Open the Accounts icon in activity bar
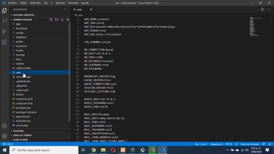274x154 pixels. click(x=4, y=126)
